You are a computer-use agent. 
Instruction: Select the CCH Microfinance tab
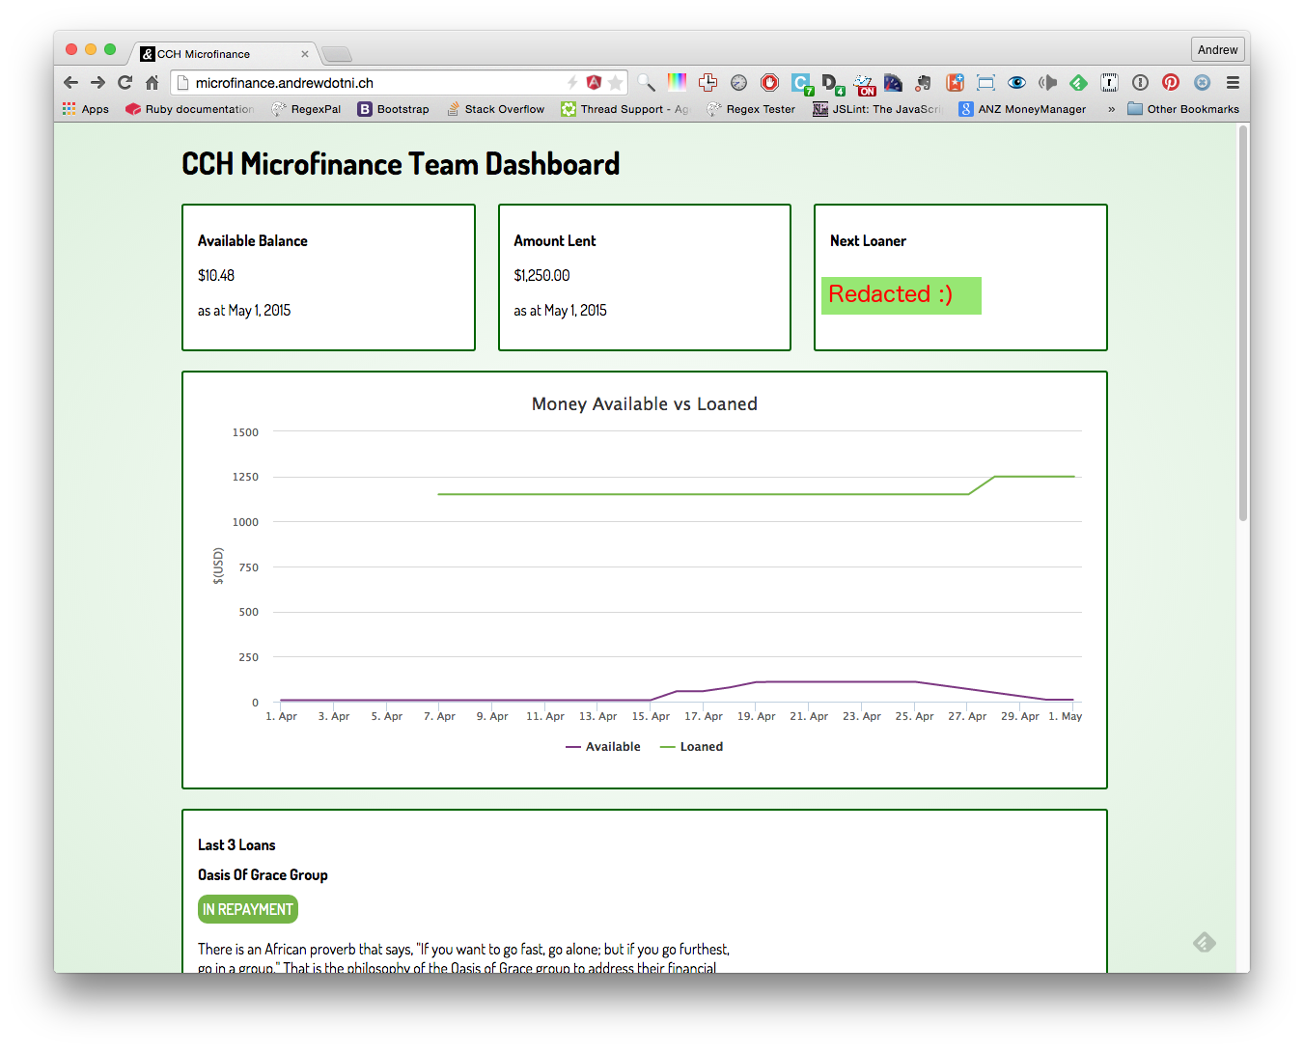pos(222,54)
